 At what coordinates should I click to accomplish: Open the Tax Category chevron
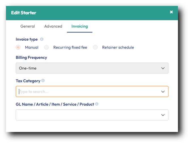point(163,91)
